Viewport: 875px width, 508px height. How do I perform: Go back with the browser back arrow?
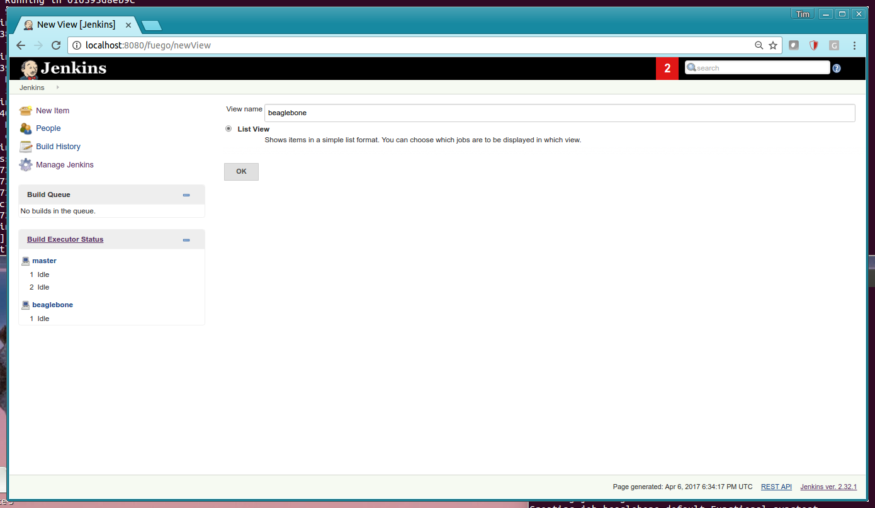tap(21, 45)
